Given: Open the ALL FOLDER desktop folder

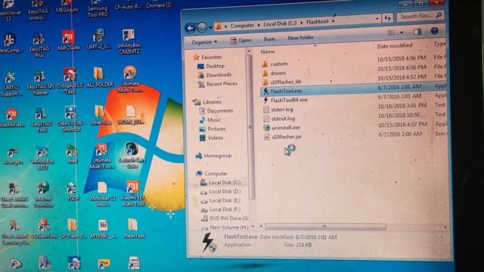Looking at the screenshot, I should (x=99, y=77).
